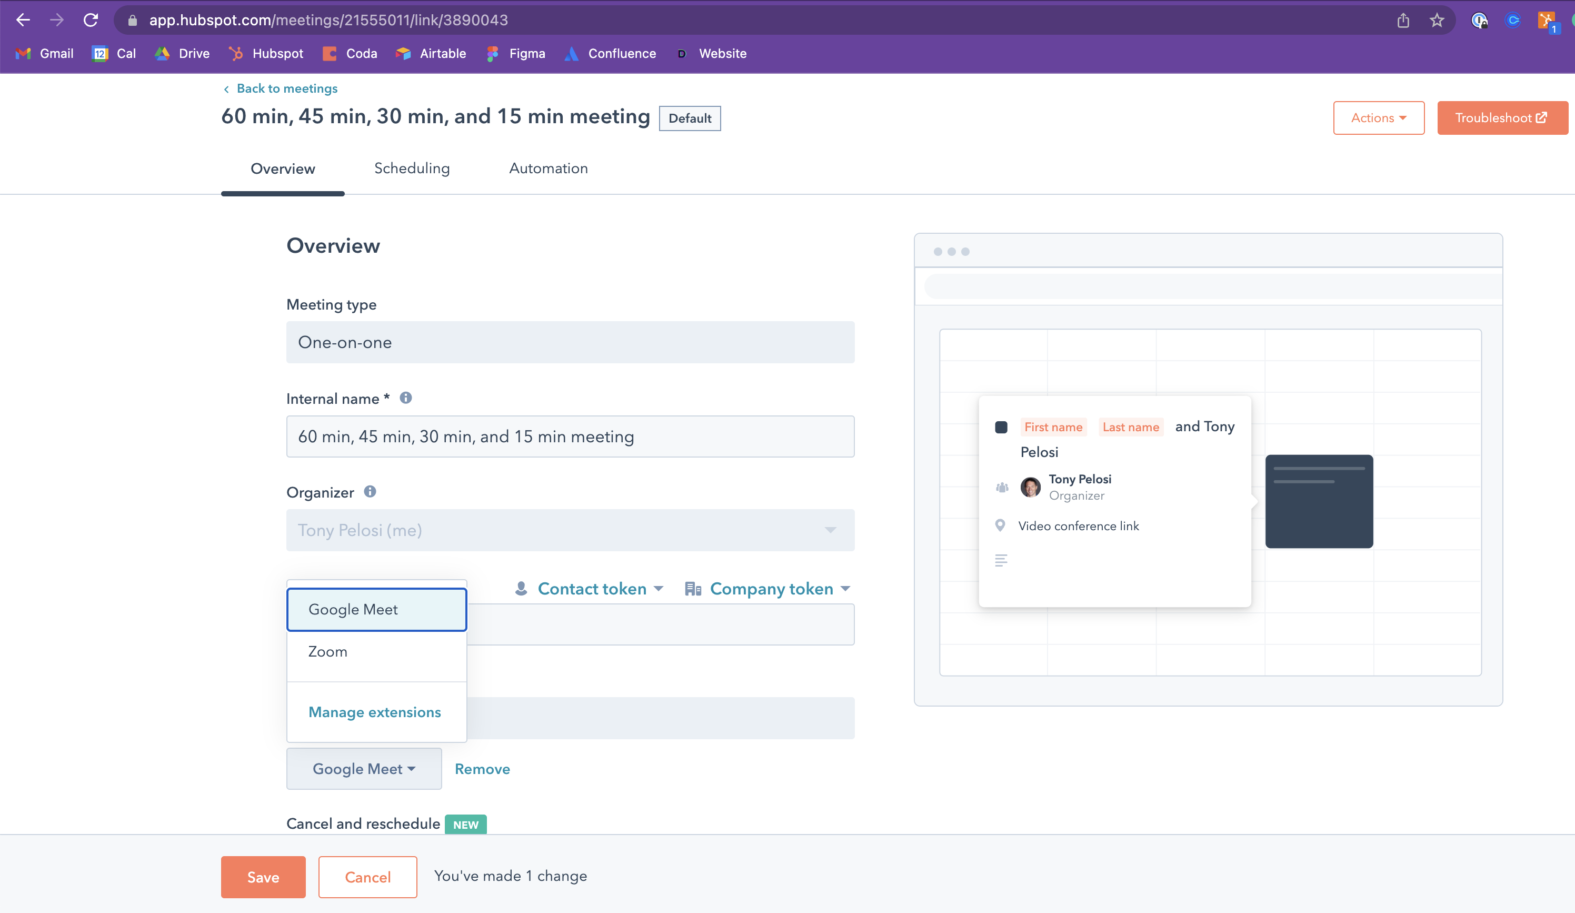Click the Internal name input field
1575x913 pixels.
pos(570,436)
